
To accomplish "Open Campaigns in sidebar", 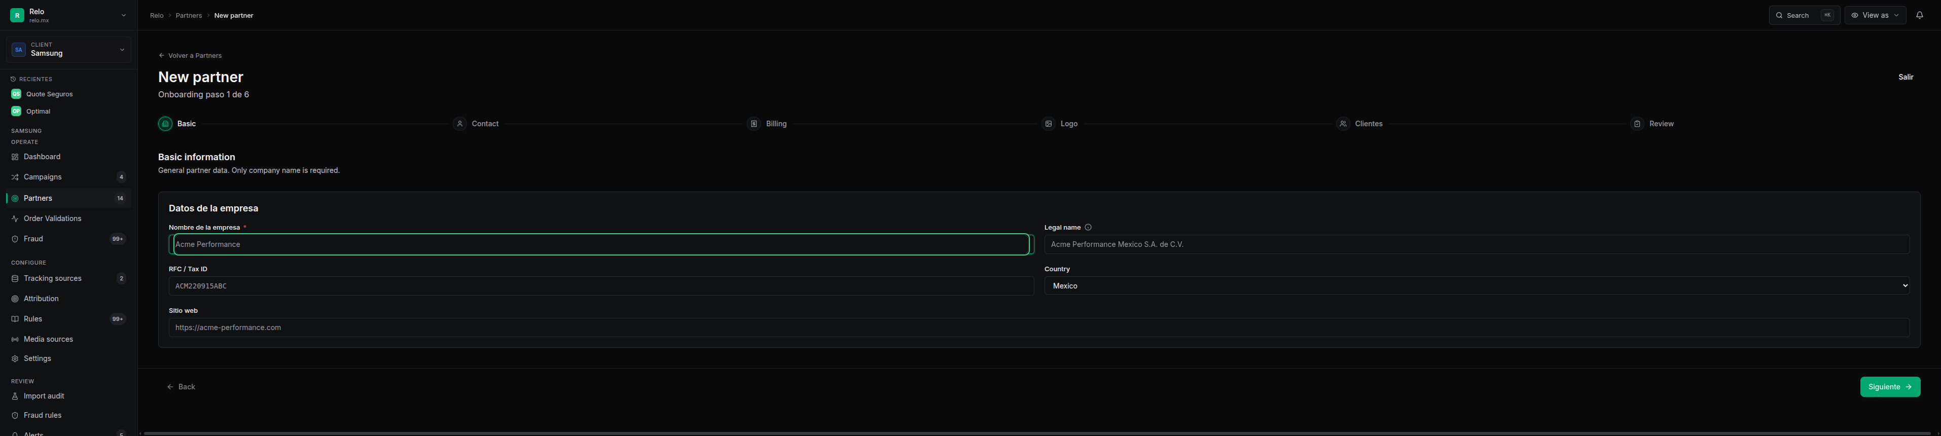I will 68,177.
